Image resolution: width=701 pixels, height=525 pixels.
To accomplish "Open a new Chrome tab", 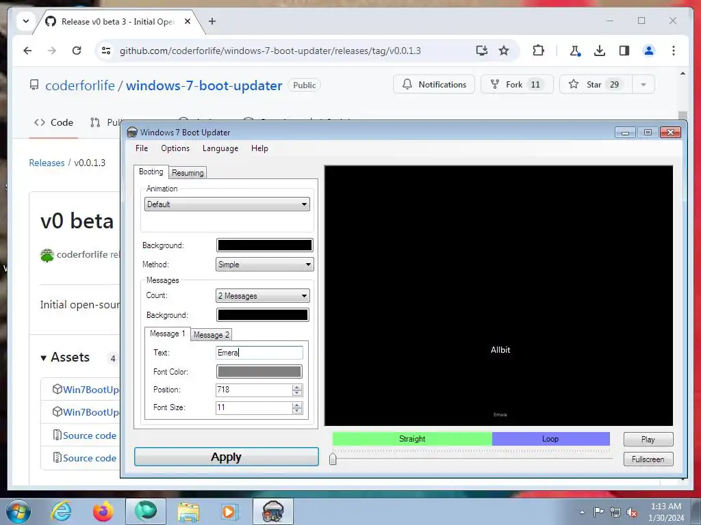I will (x=212, y=21).
